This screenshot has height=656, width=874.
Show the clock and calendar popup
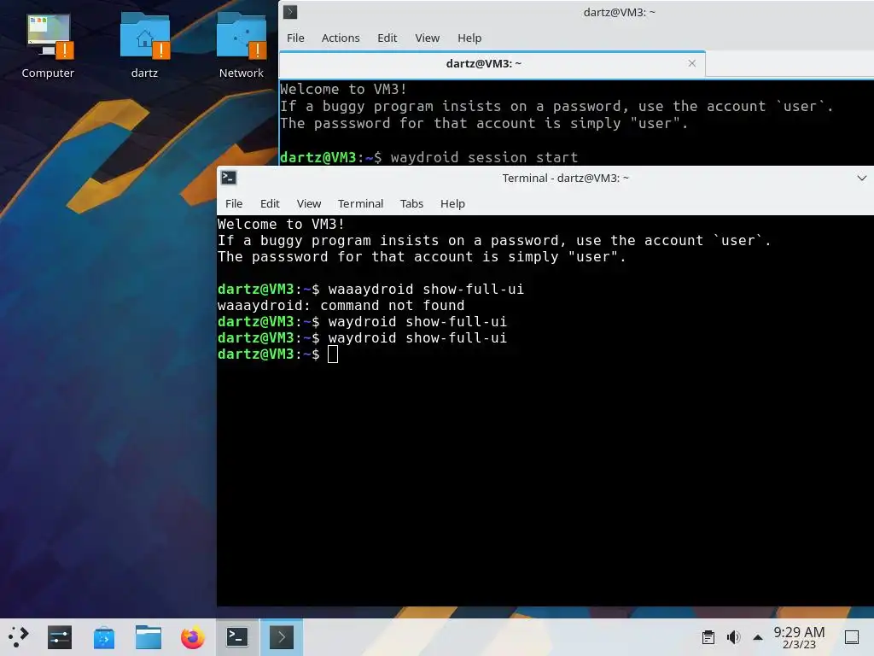pos(799,637)
